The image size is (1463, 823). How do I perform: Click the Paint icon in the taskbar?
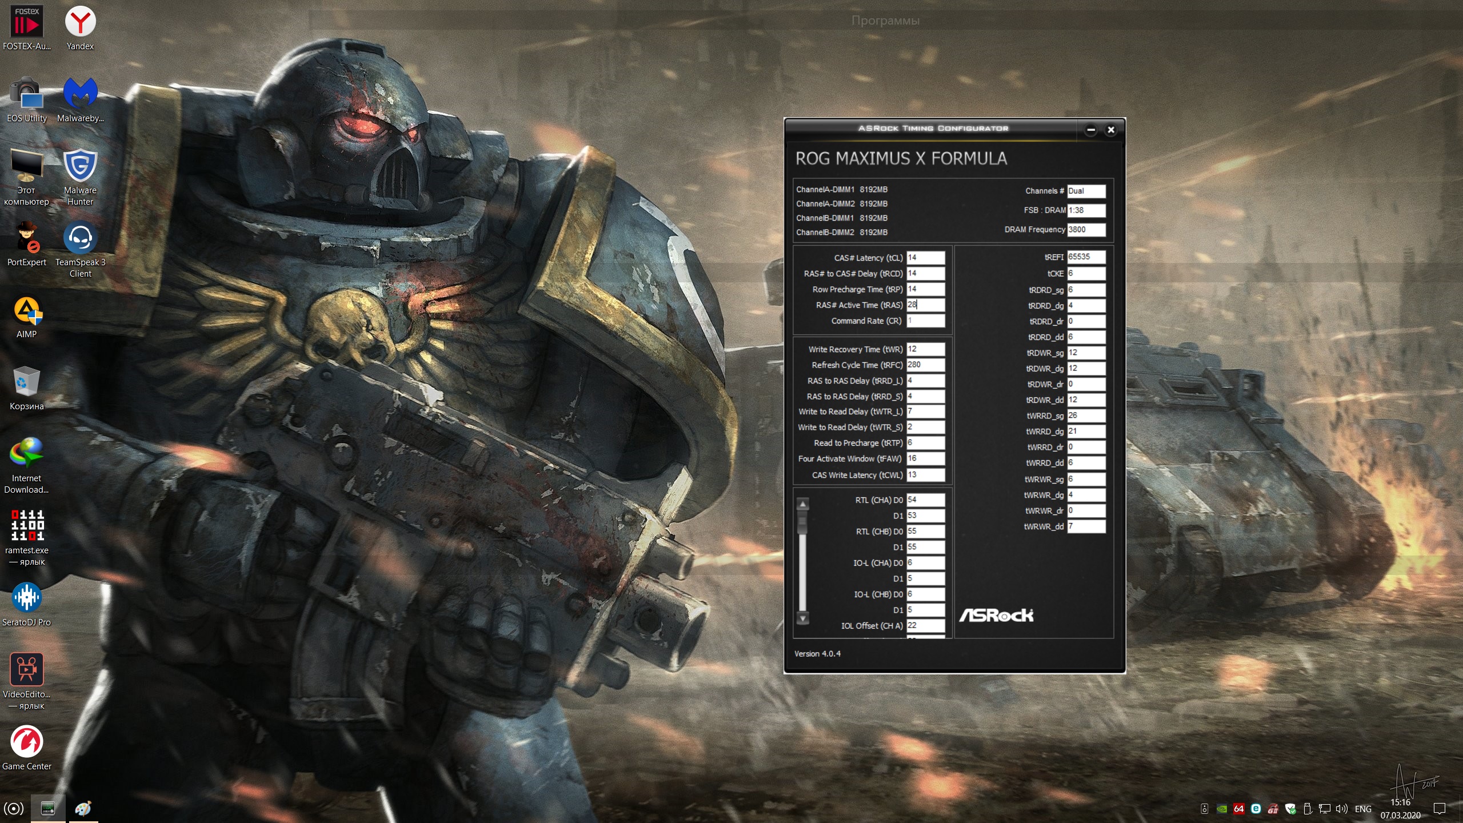pos(83,809)
